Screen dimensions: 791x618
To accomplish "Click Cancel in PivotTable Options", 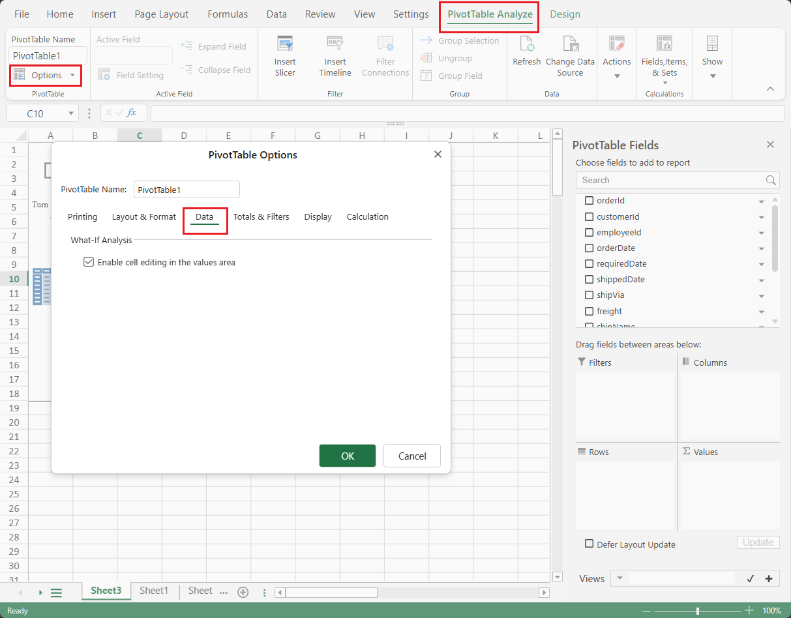I will [412, 456].
